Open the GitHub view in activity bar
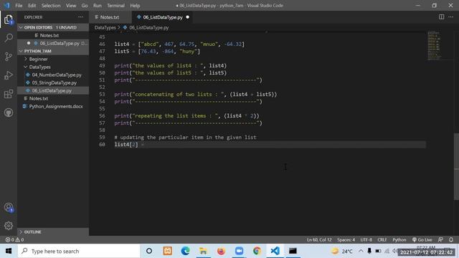The width and height of the screenshot is (459, 258). [9, 113]
